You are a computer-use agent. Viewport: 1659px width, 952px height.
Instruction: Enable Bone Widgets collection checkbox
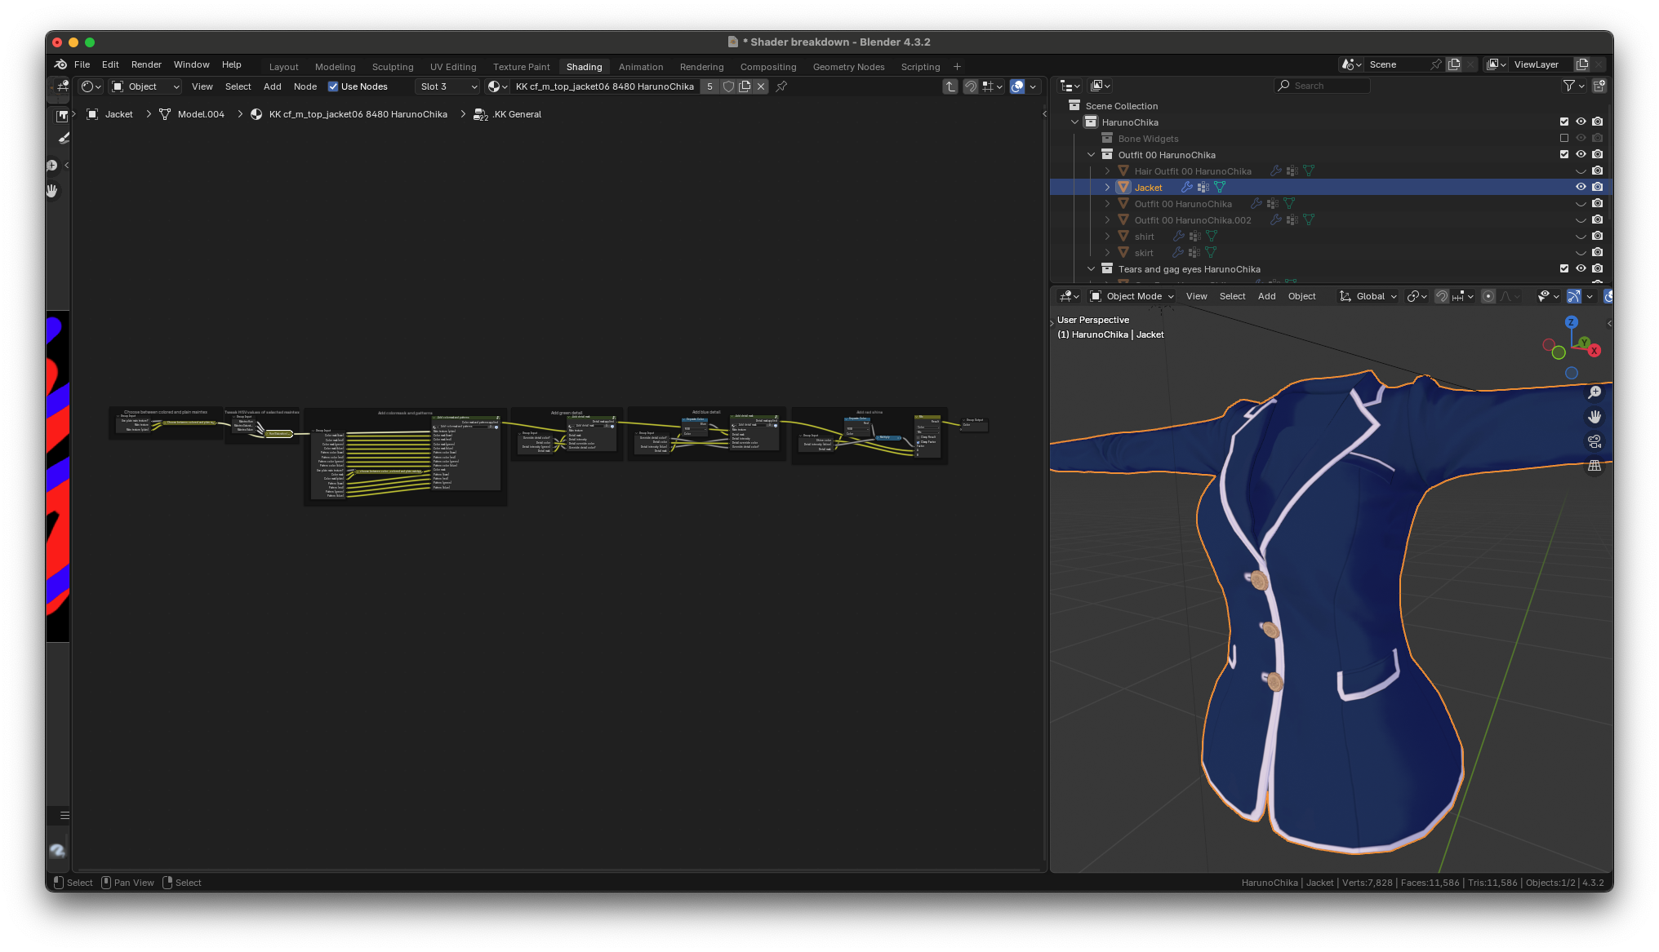point(1564,138)
